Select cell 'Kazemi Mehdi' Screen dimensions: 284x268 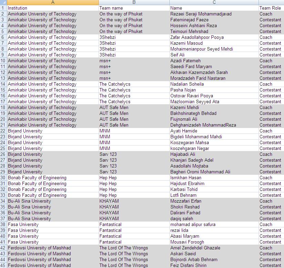[x=214, y=107]
